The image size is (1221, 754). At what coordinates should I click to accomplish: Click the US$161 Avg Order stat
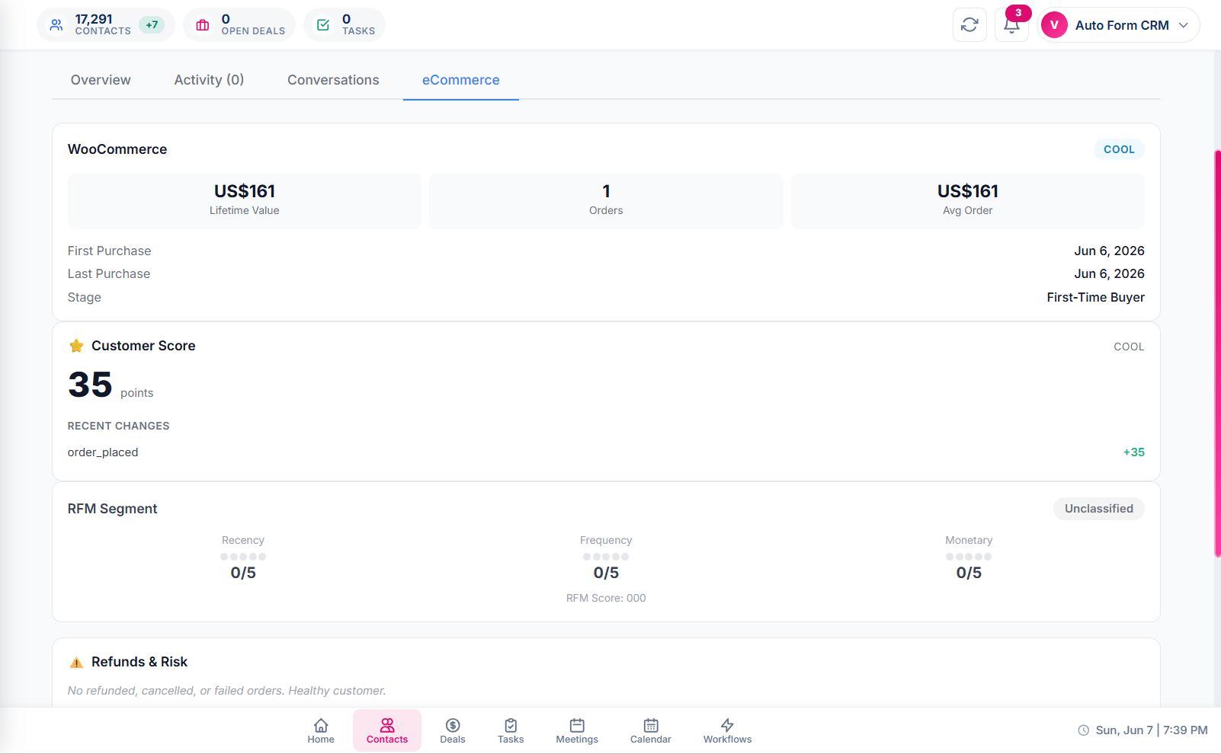tap(968, 201)
